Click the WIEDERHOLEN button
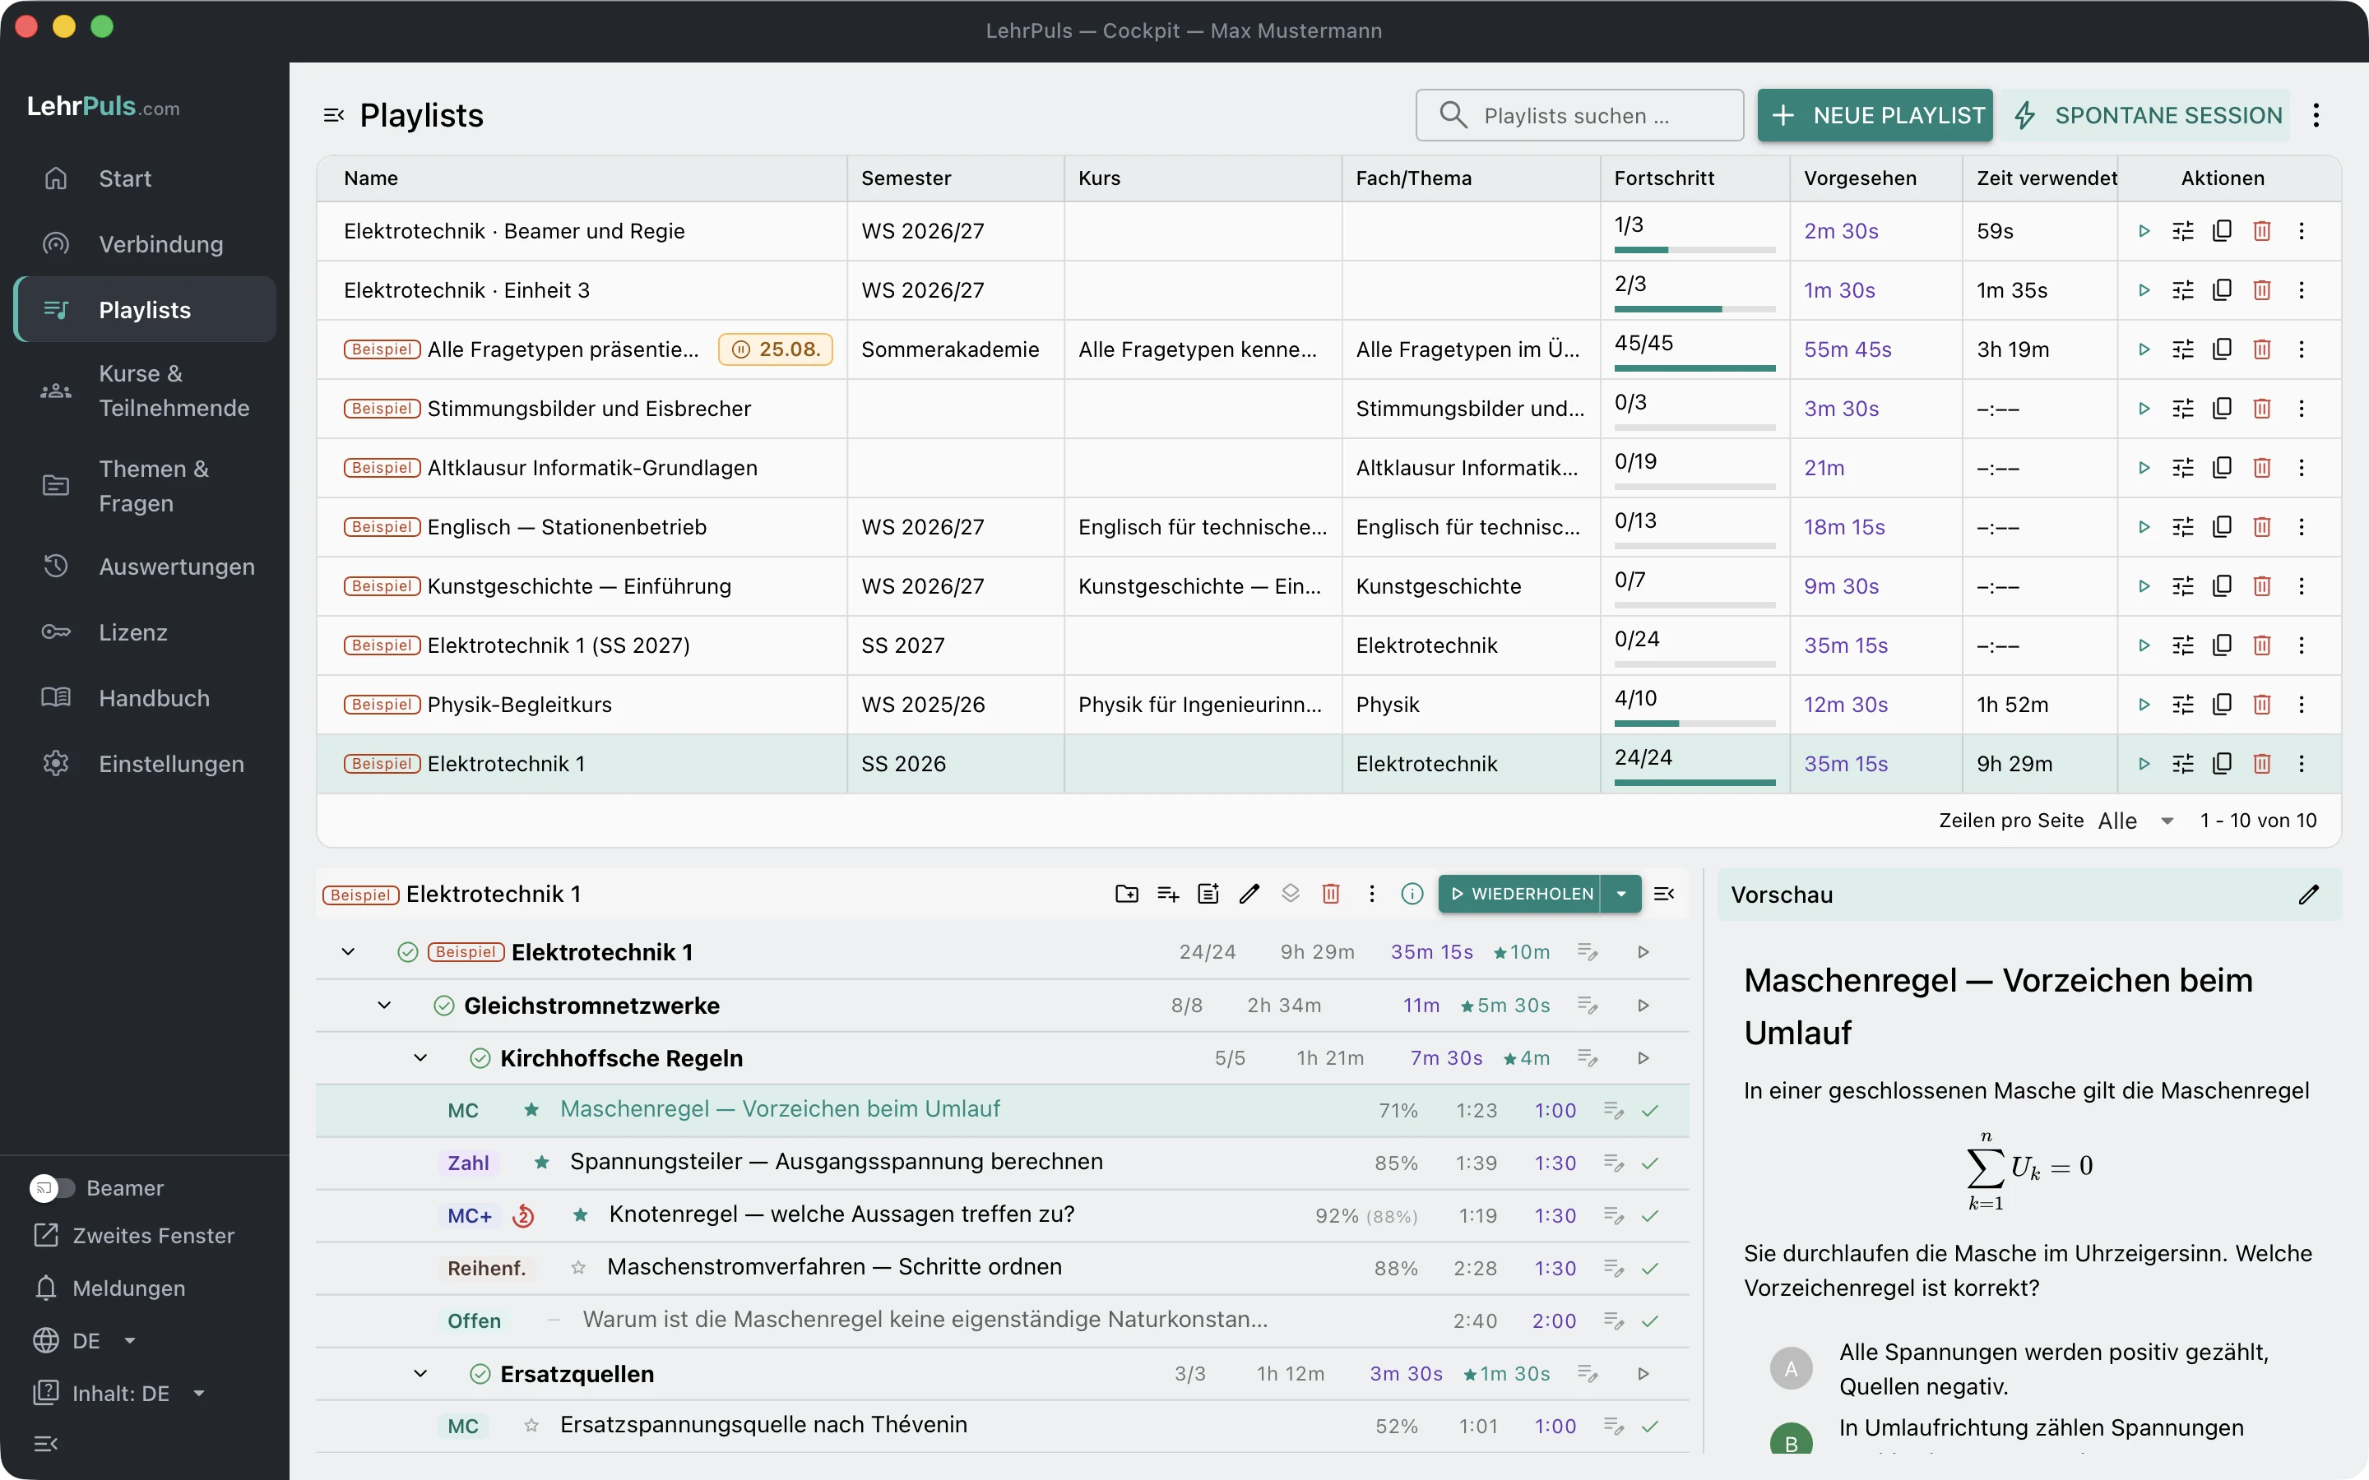Viewport: 2369px width, 1480px height. coord(1519,894)
